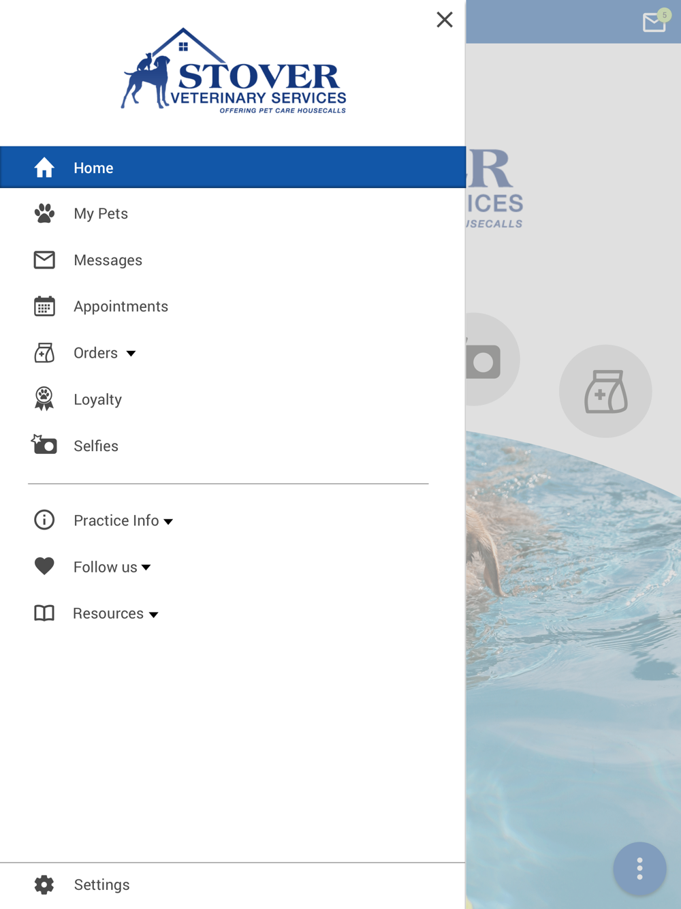Click the Resources open book icon
The height and width of the screenshot is (909, 681).
pyautogui.click(x=44, y=613)
